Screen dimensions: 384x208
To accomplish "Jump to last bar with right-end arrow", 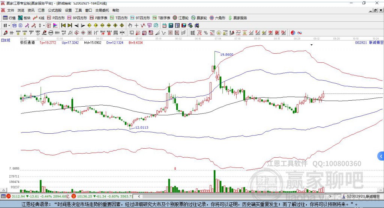I will 70,26.
